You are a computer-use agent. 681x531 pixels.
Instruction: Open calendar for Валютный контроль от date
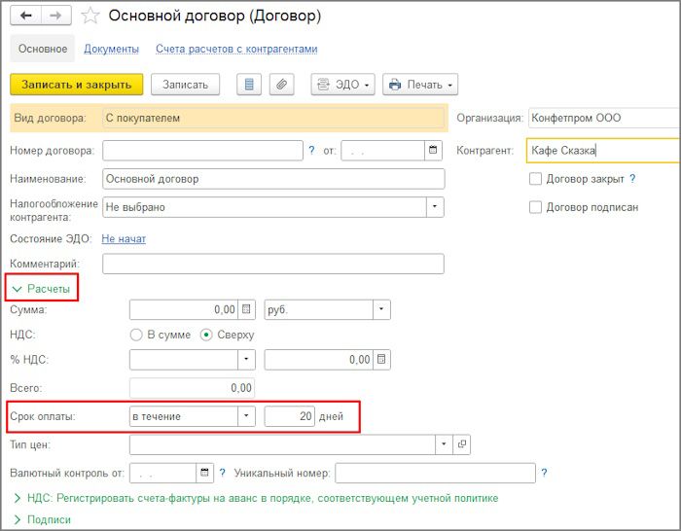204,473
